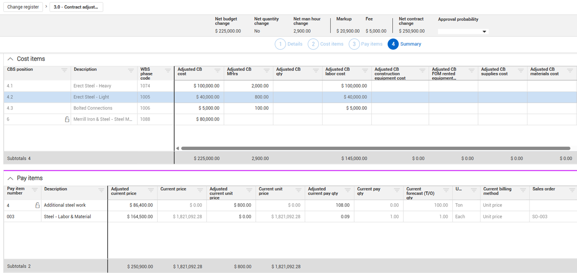
Task: Select the Erect Steel - Heavy row
Action: (92, 86)
